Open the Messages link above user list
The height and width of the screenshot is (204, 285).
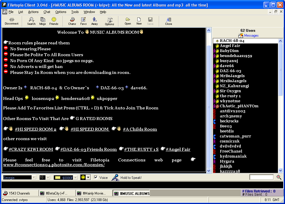[251, 35]
